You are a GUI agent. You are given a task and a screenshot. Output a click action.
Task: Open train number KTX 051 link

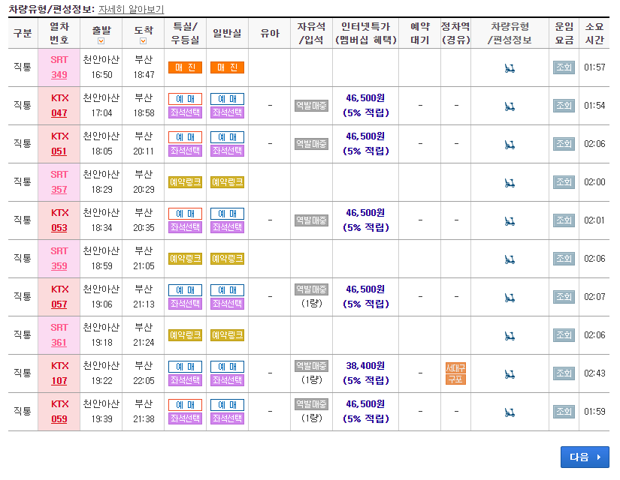point(59,151)
